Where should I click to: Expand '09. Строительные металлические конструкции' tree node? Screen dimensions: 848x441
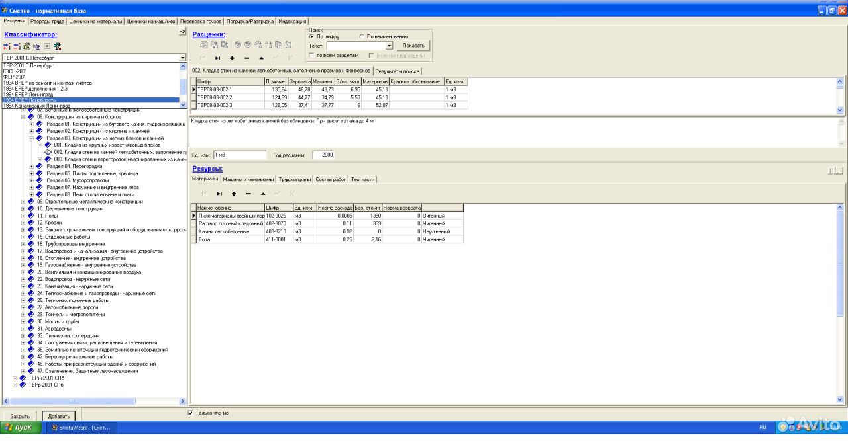pyautogui.click(x=23, y=202)
